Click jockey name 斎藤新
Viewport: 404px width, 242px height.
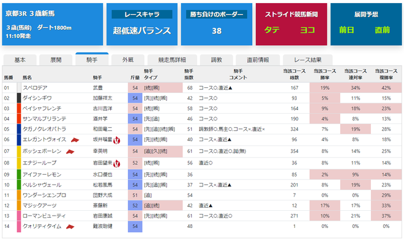[100, 205]
